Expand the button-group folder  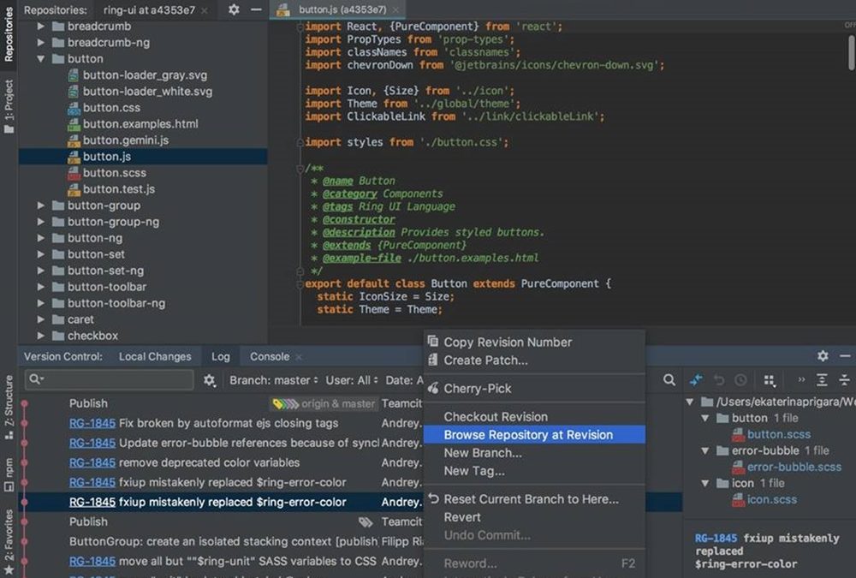coord(40,206)
